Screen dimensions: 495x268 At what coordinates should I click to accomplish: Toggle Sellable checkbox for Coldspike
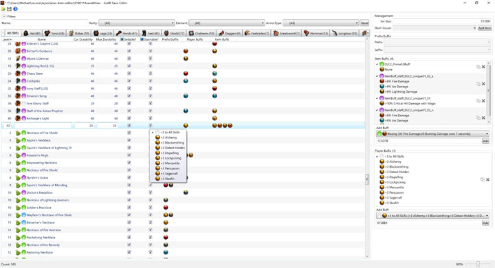coord(129,81)
